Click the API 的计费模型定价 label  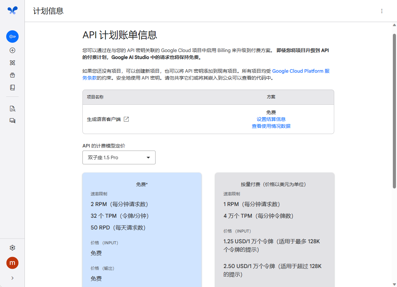(104, 146)
